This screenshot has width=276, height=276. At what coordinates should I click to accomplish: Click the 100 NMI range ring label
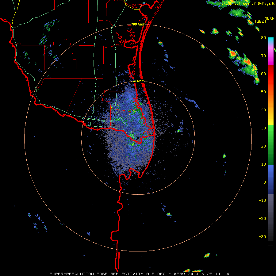click(138, 24)
